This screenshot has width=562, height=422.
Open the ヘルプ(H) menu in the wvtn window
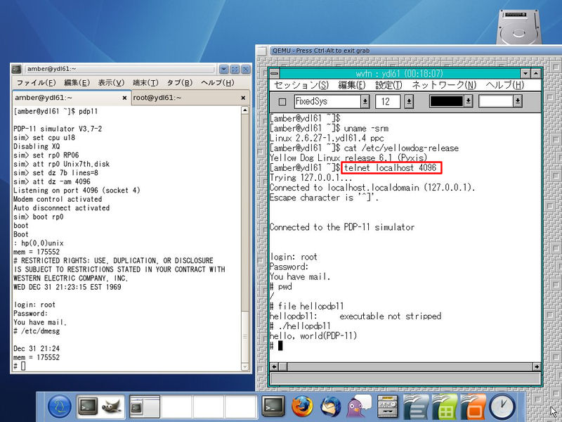[x=504, y=85]
